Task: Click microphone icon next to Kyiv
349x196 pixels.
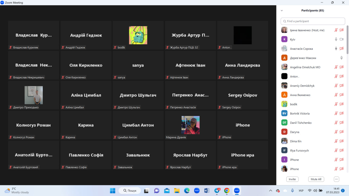Action: 336,39
